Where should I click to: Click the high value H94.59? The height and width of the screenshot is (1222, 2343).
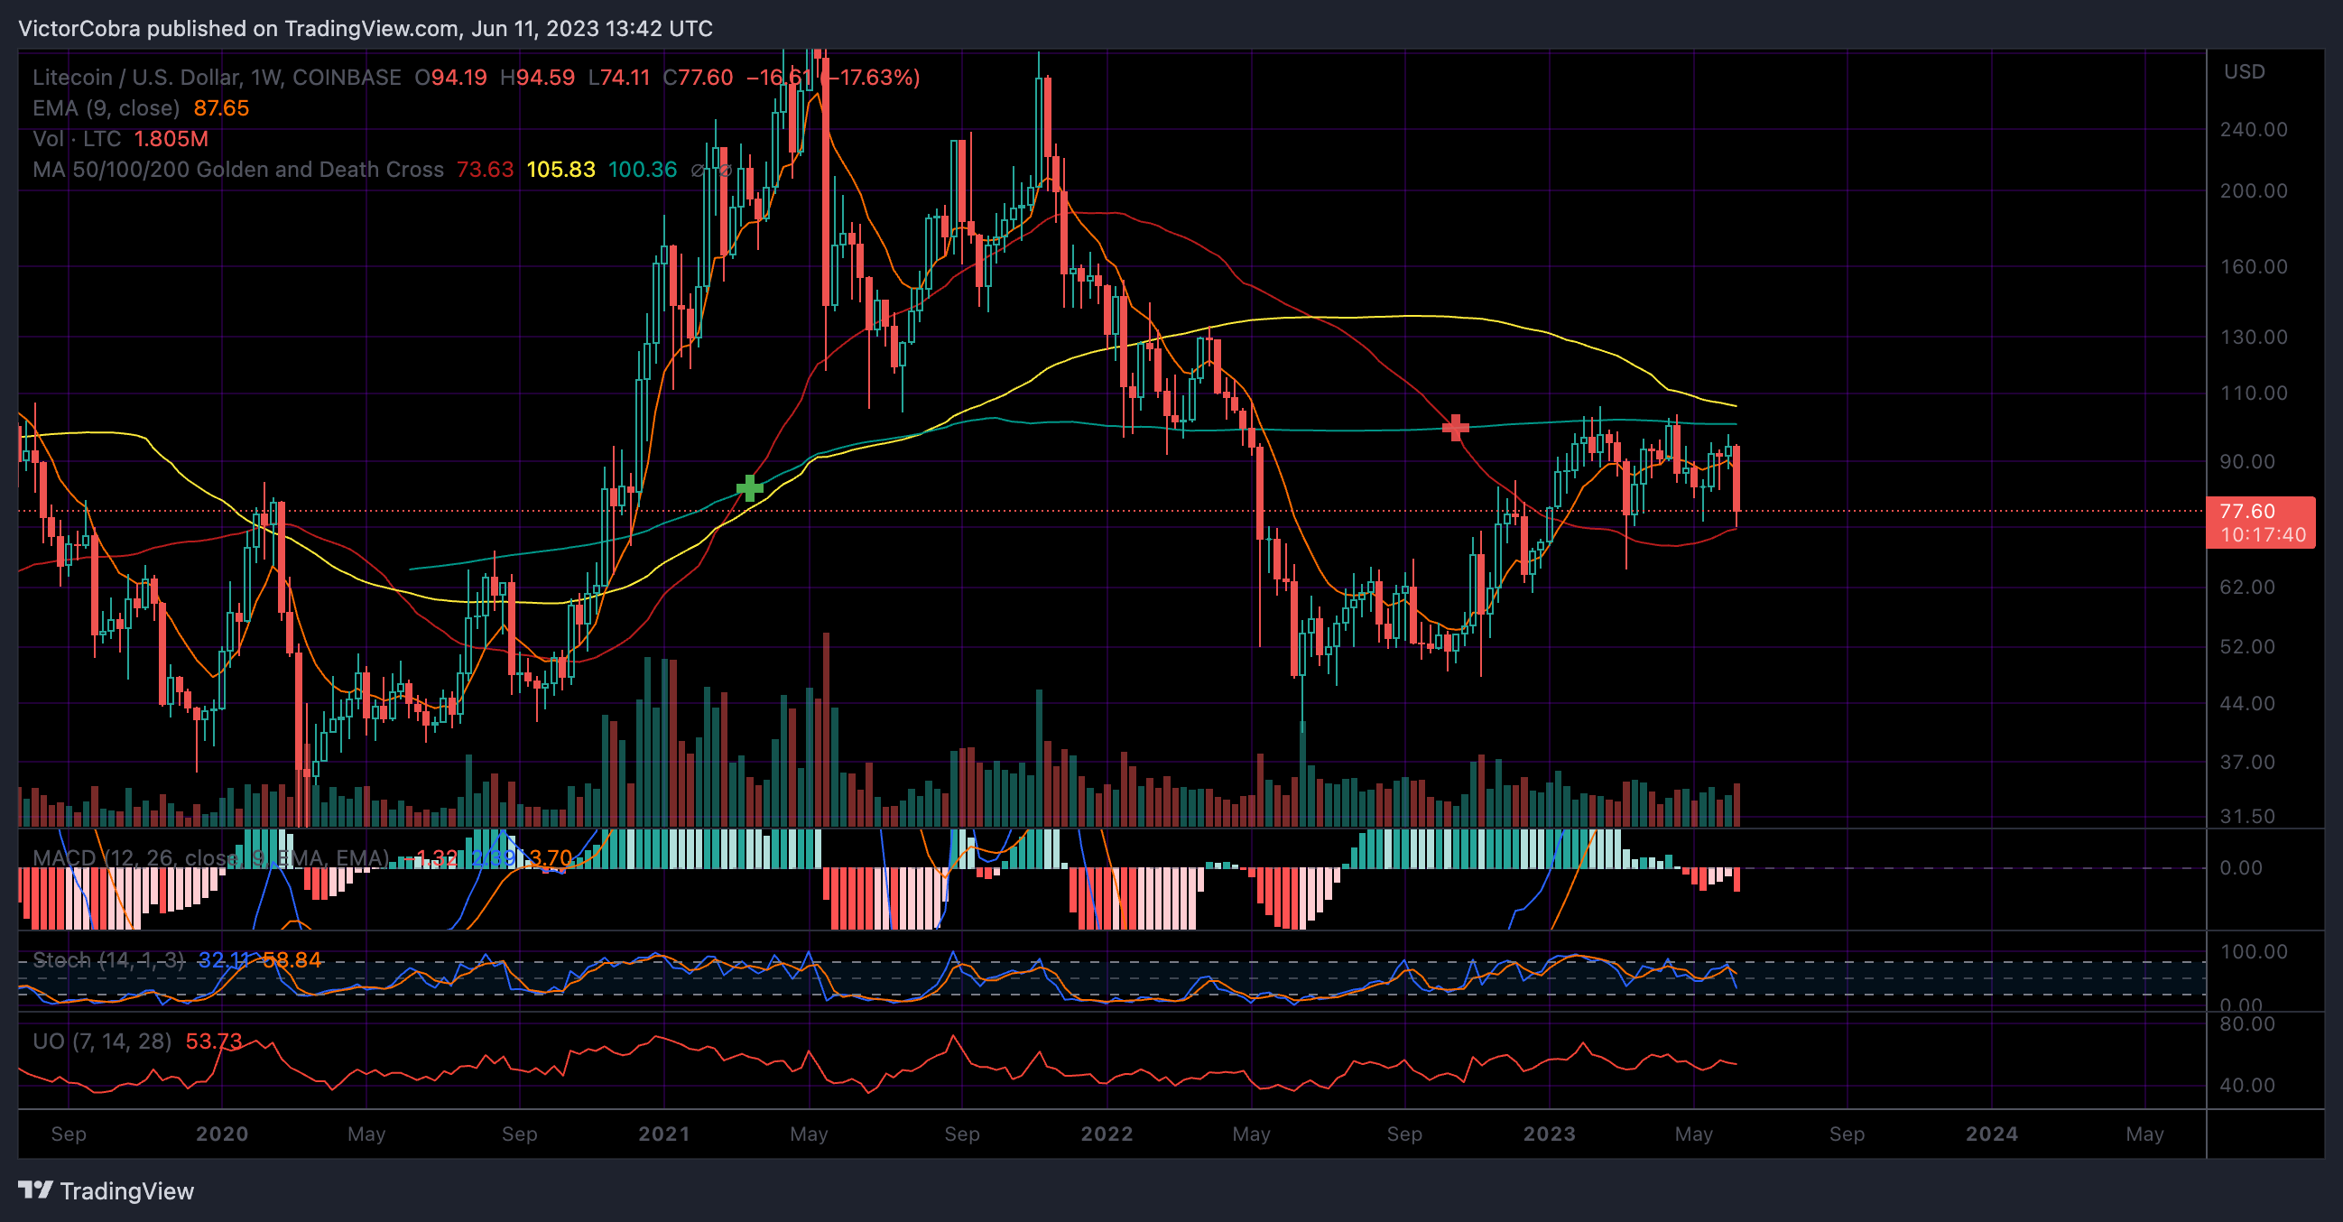pos(537,78)
